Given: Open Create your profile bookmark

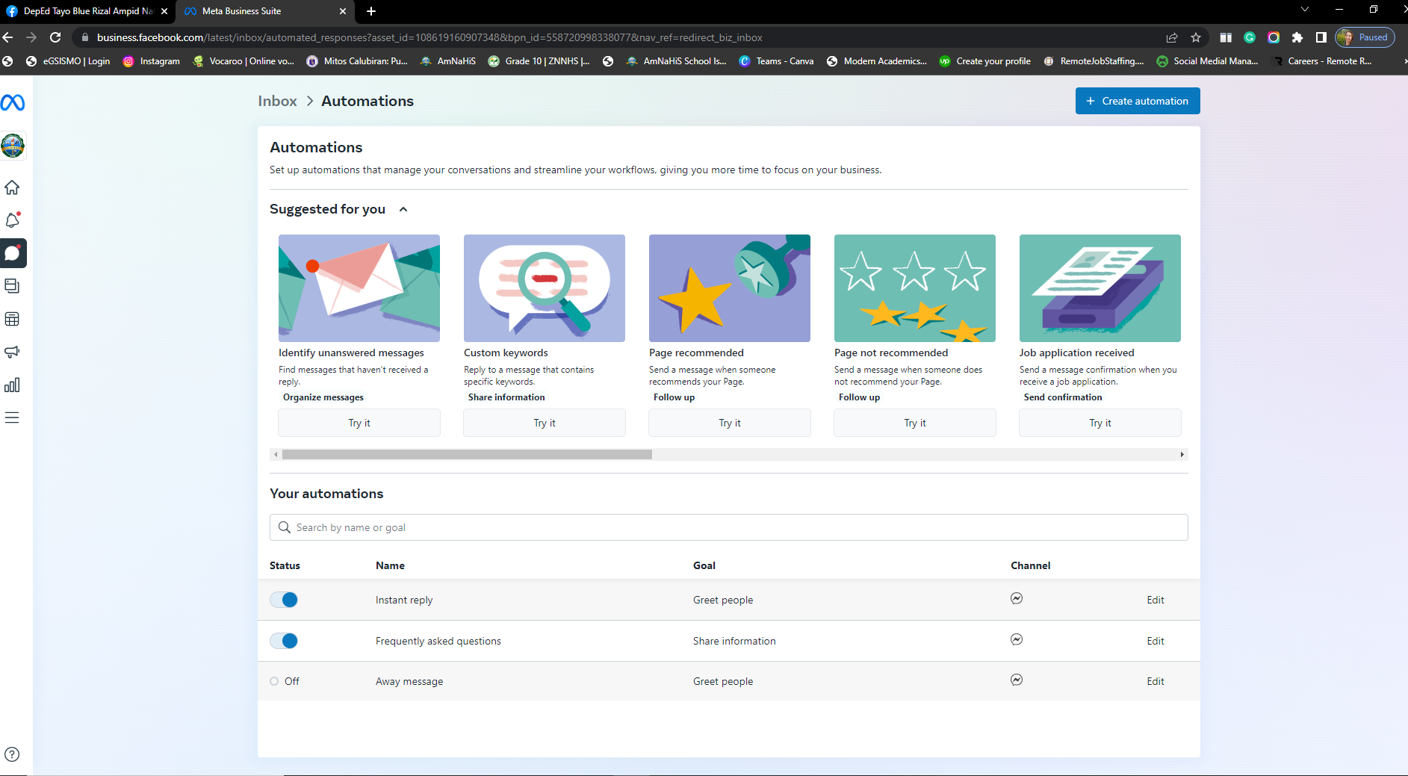Looking at the screenshot, I should tap(985, 61).
